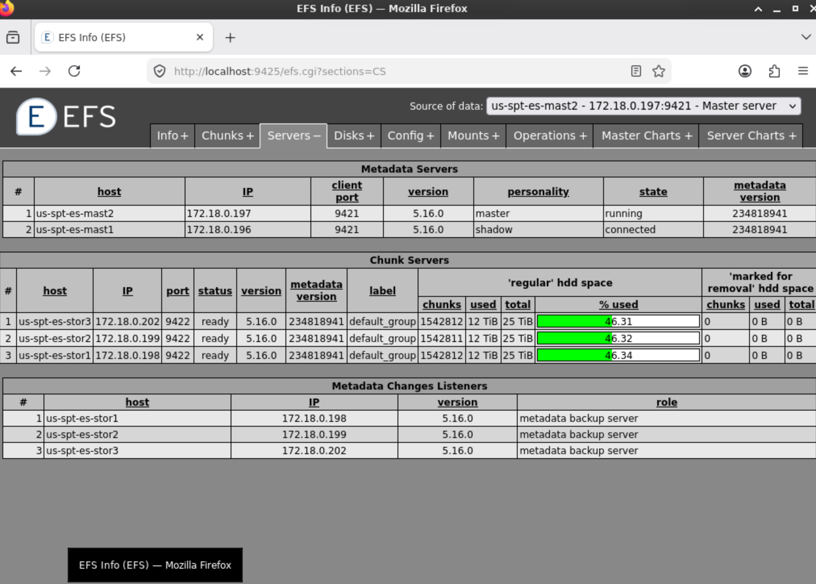Sort Metadata Changes Listeners by role
The height and width of the screenshot is (584, 816).
[x=666, y=402]
